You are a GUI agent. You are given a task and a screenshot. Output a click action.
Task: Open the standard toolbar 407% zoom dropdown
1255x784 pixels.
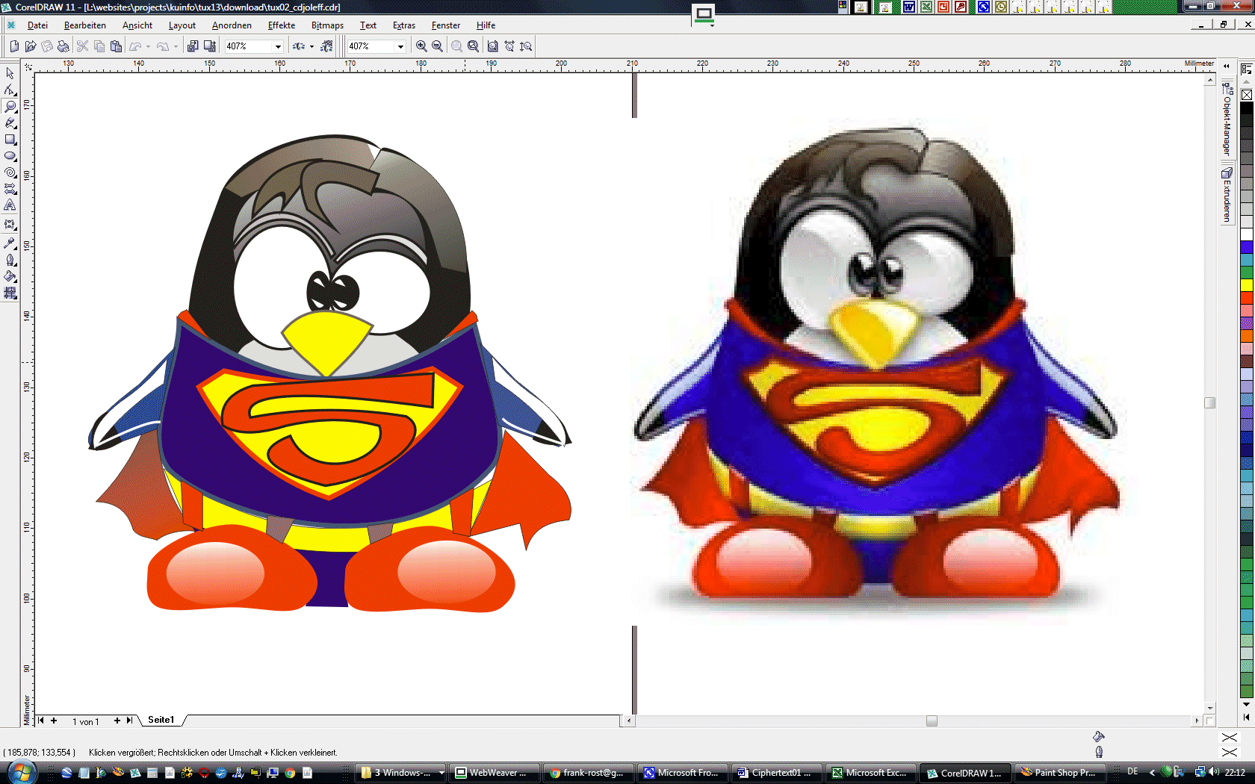[x=278, y=46]
